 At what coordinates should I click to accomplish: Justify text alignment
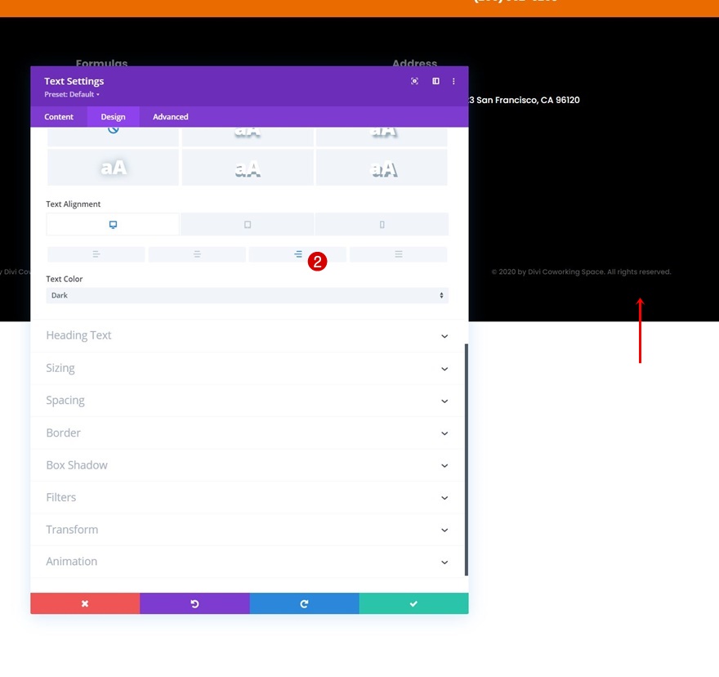[399, 254]
